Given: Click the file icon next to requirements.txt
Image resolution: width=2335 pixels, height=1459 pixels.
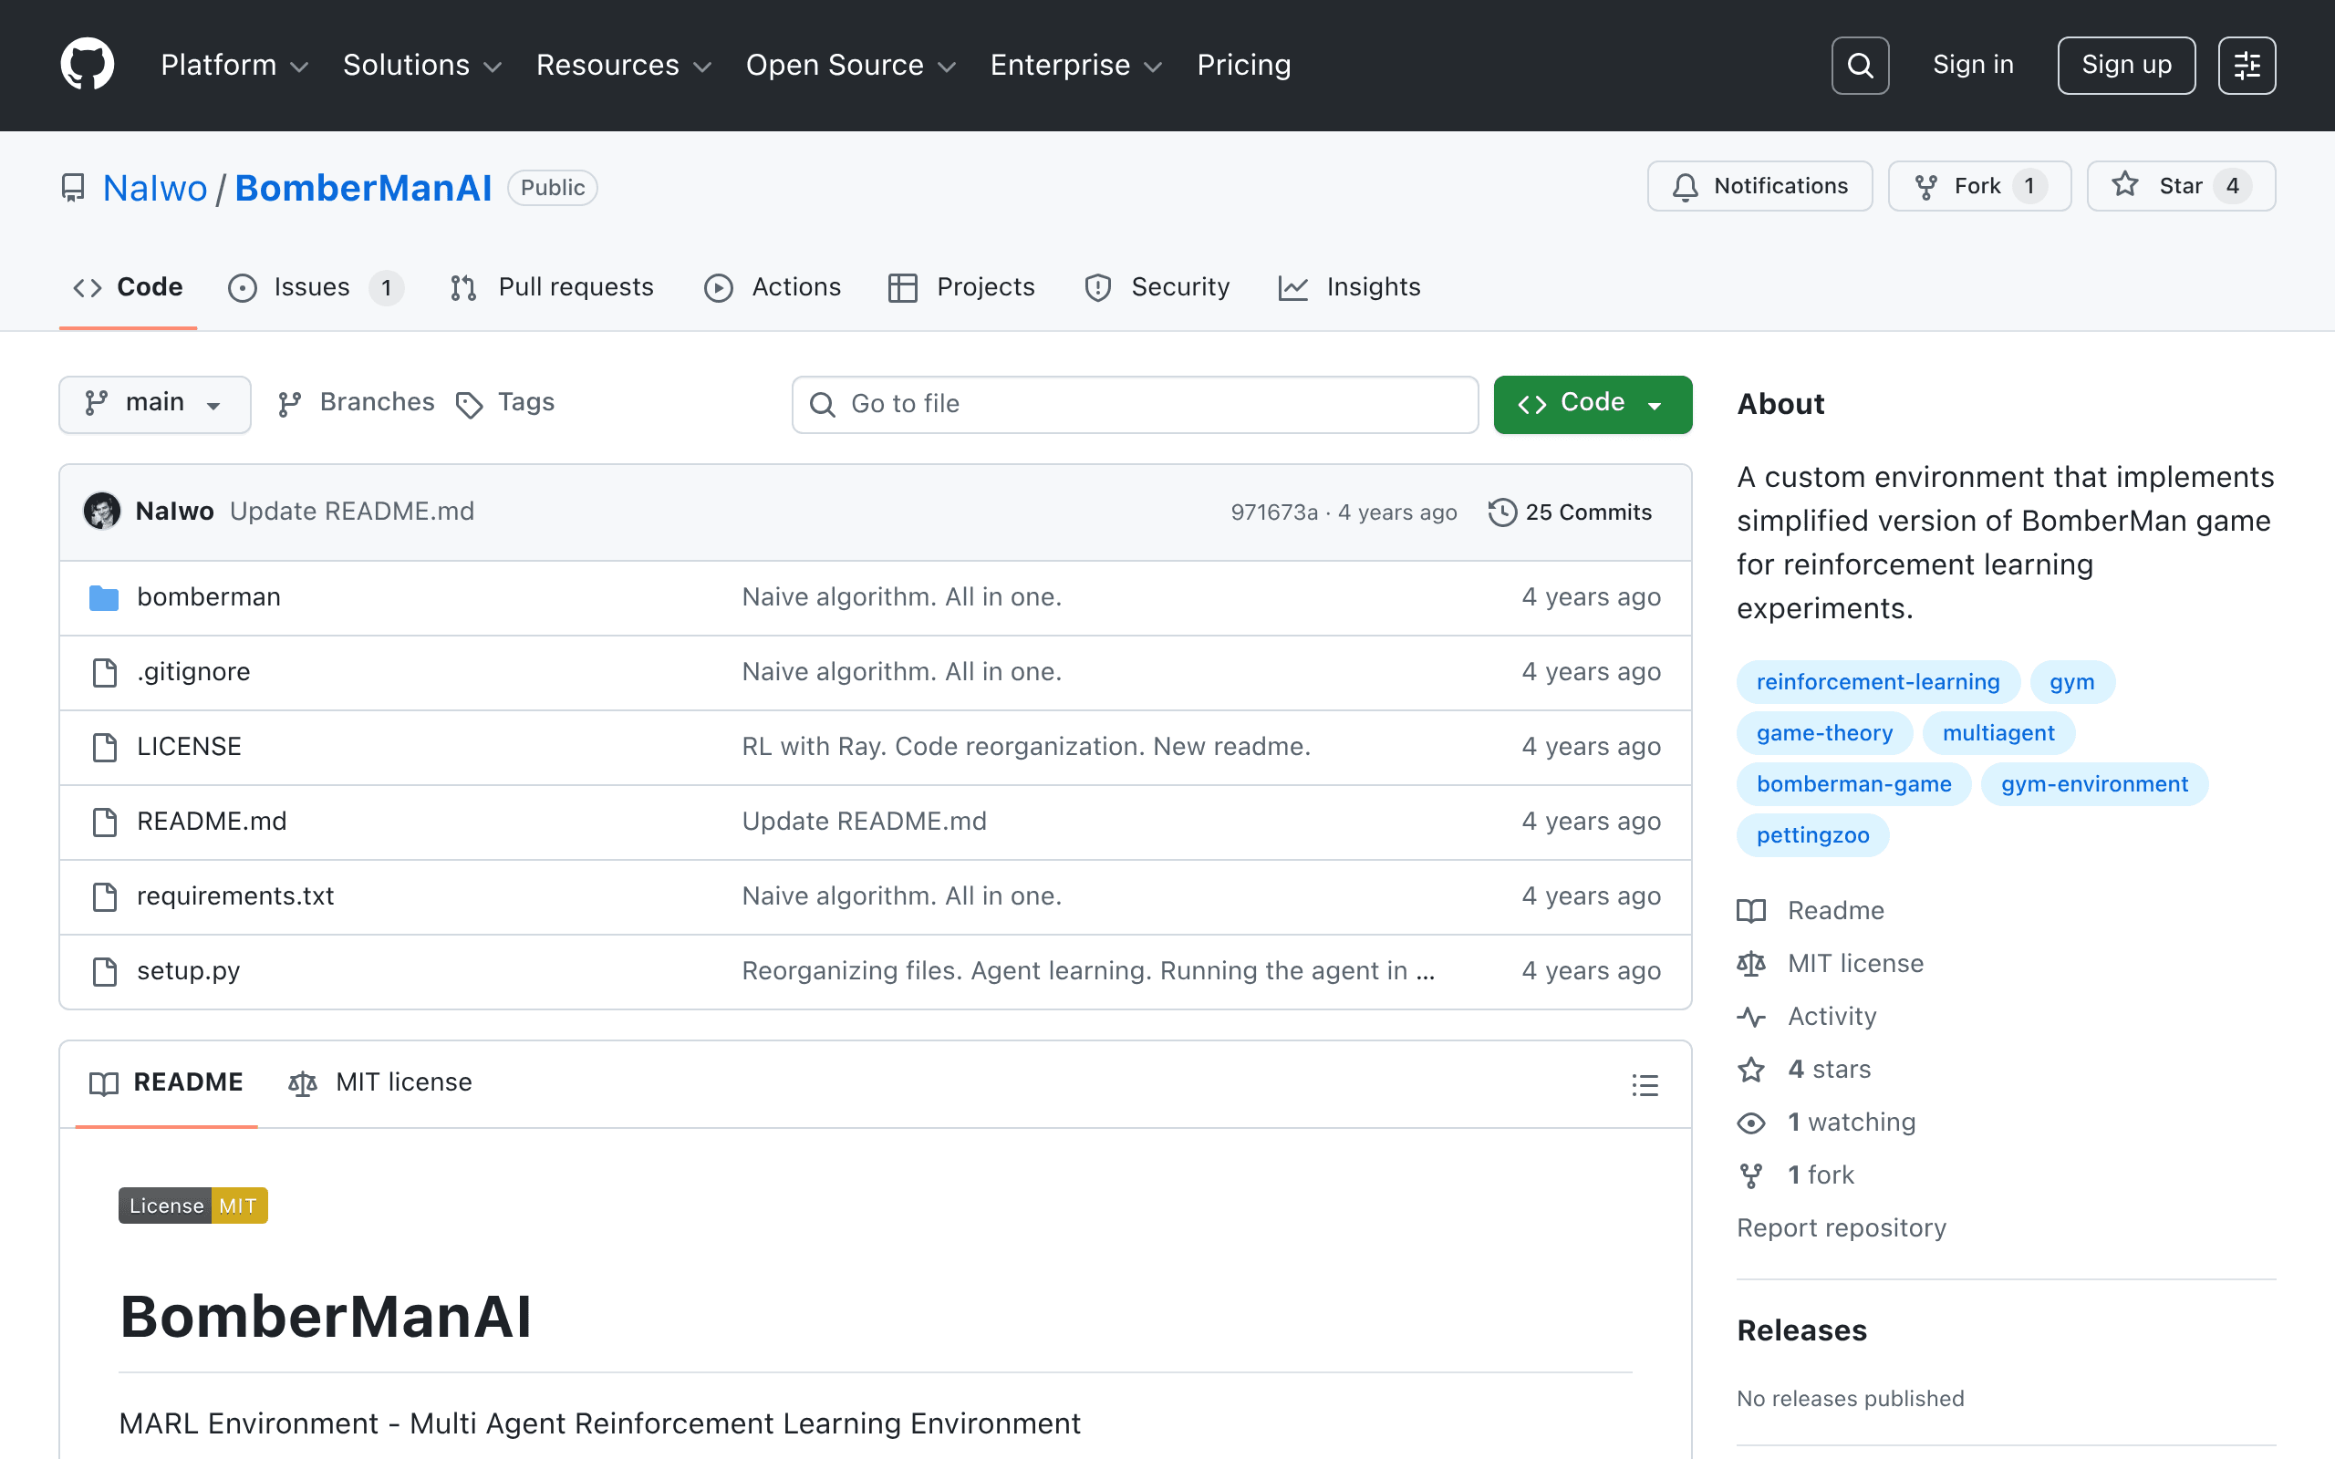Looking at the screenshot, I should [x=104, y=896].
